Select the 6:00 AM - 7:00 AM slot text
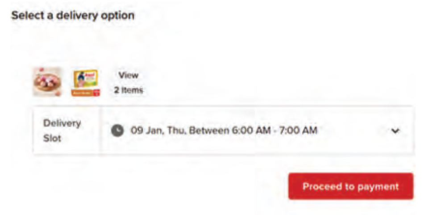Image resolution: width=424 pixels, height=215 pixels. click(x=274, y=131)
